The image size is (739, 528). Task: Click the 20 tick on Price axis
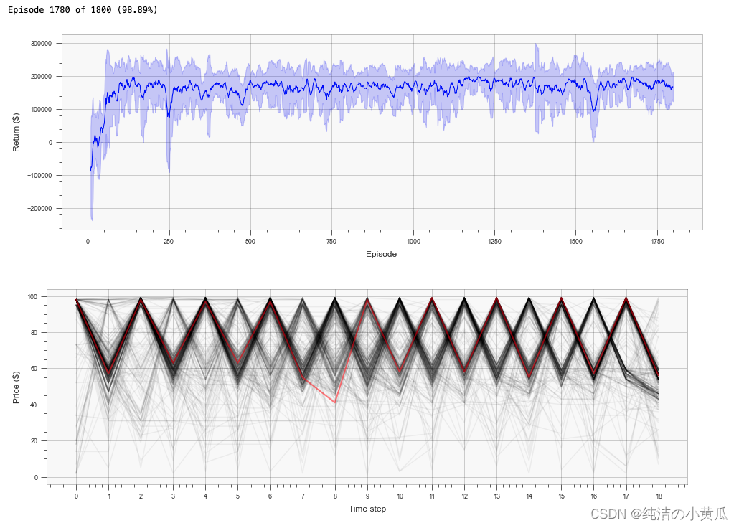coord(34,440)
